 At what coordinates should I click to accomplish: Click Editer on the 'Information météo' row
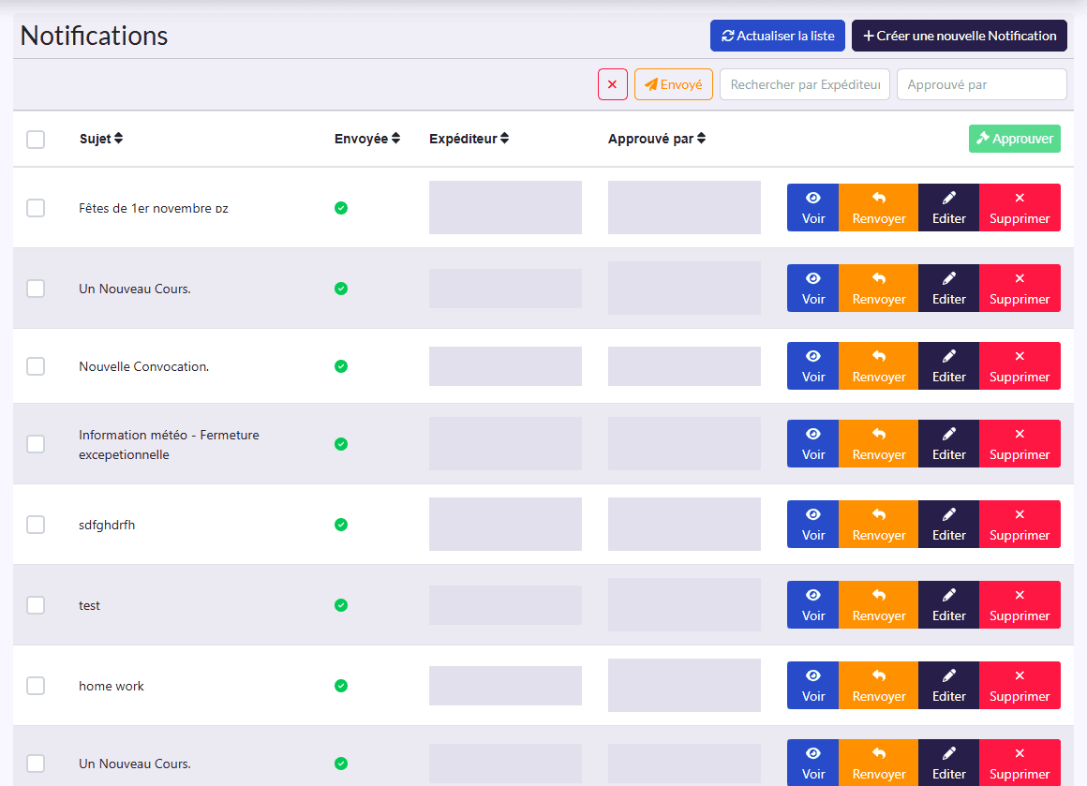pos(948,444)
